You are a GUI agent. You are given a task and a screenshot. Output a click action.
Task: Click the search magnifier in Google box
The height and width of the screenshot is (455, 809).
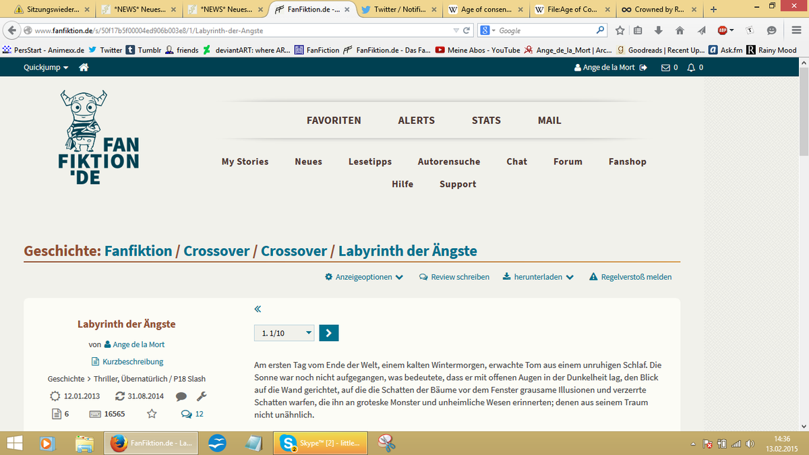coord(601,30)
